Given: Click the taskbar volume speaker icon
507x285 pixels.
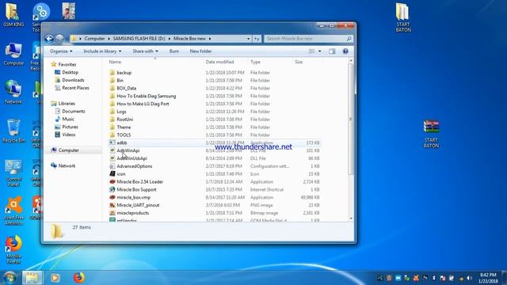Looking at the screenshot, I should point(469,278).
